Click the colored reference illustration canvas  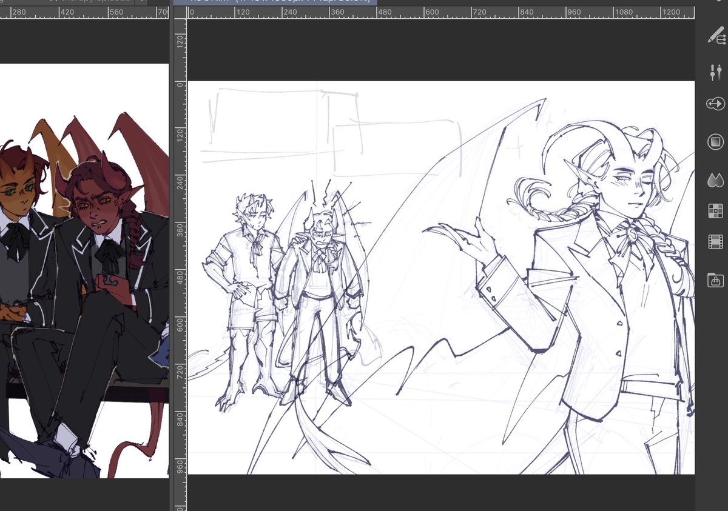(x=84, y=271)
